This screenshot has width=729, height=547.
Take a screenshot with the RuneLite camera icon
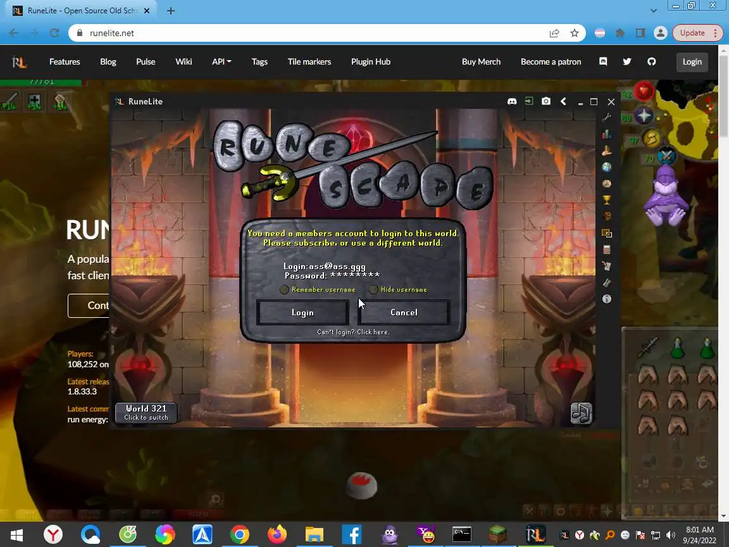[x=546, y=101]
